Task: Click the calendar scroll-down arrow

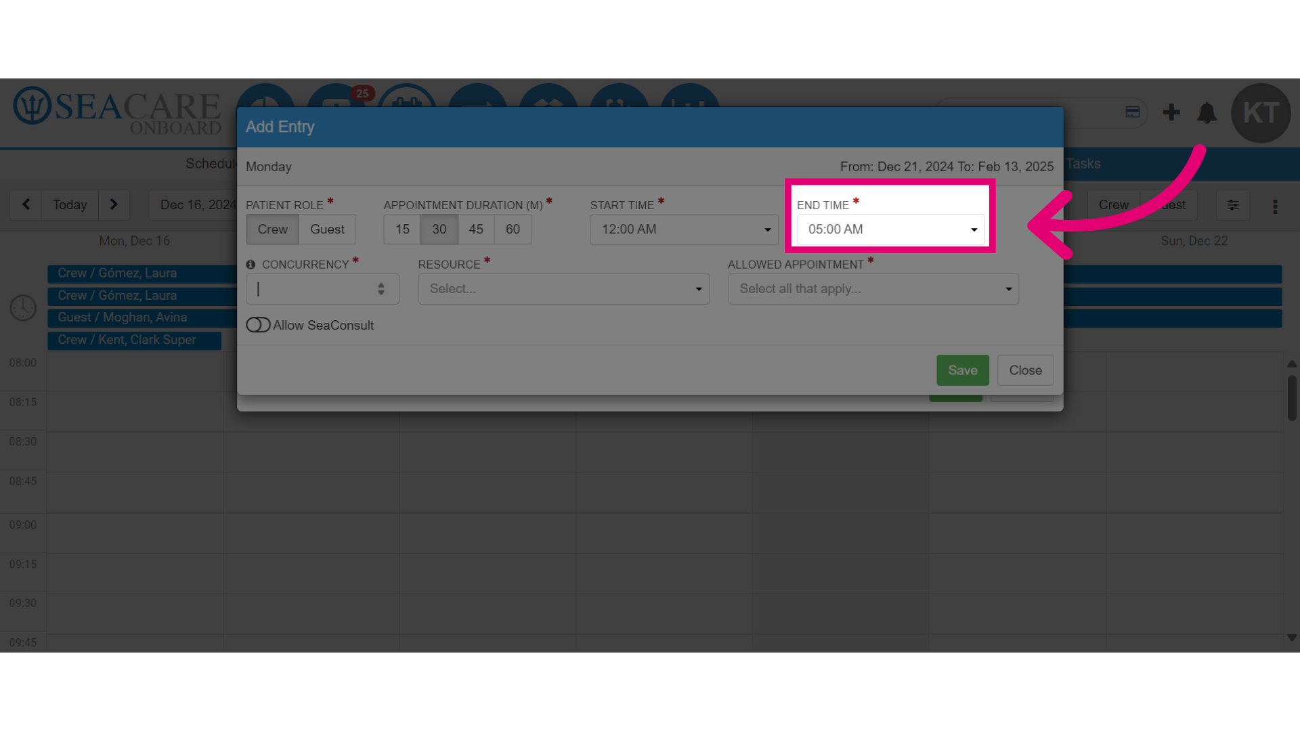Action: [1292, 638]
